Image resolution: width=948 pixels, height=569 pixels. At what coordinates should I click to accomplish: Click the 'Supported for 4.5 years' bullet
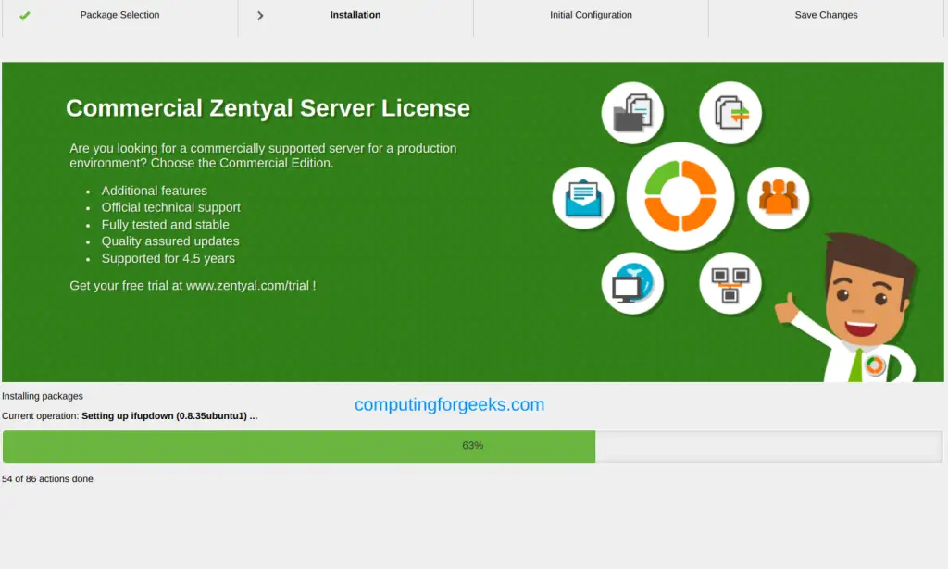point(168,258)
